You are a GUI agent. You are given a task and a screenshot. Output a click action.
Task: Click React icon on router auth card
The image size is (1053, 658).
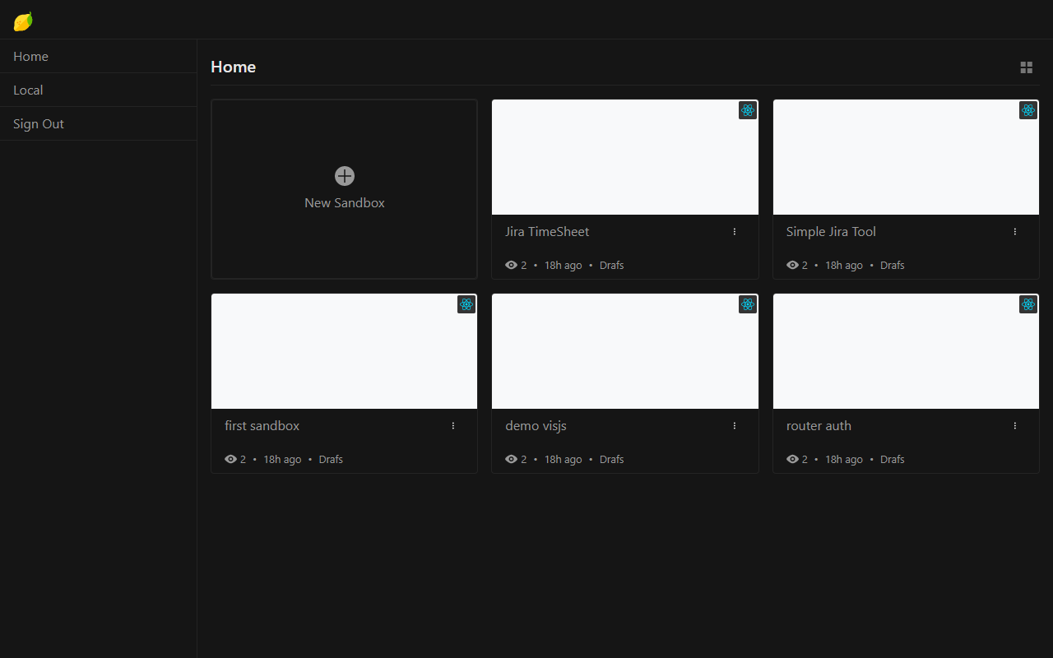tap(1027, 304)
